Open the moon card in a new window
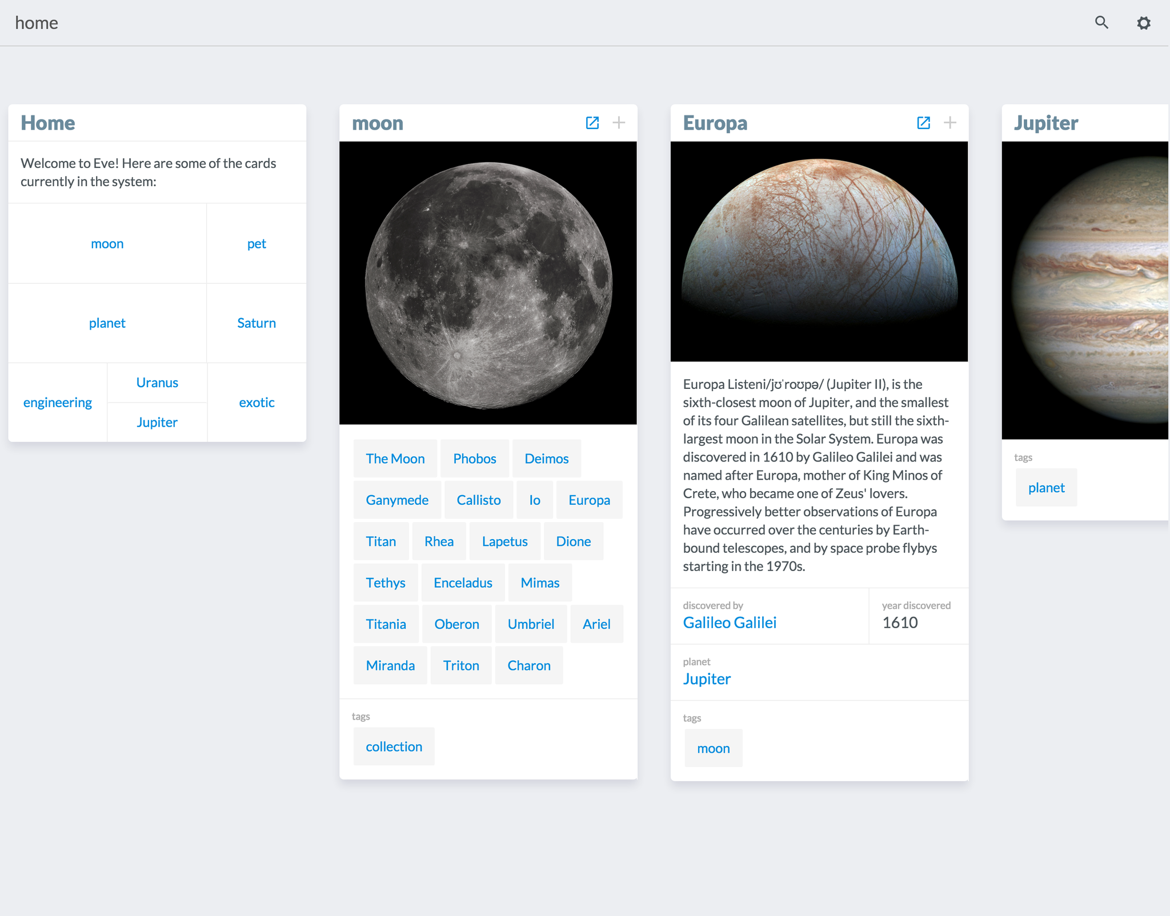1170x916 pixels. coord(592,122)
